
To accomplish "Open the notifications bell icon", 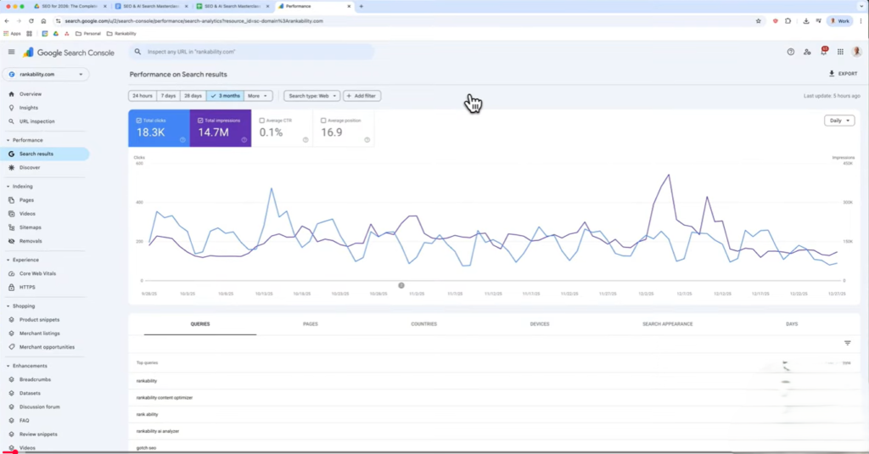I will pos(823,52).
